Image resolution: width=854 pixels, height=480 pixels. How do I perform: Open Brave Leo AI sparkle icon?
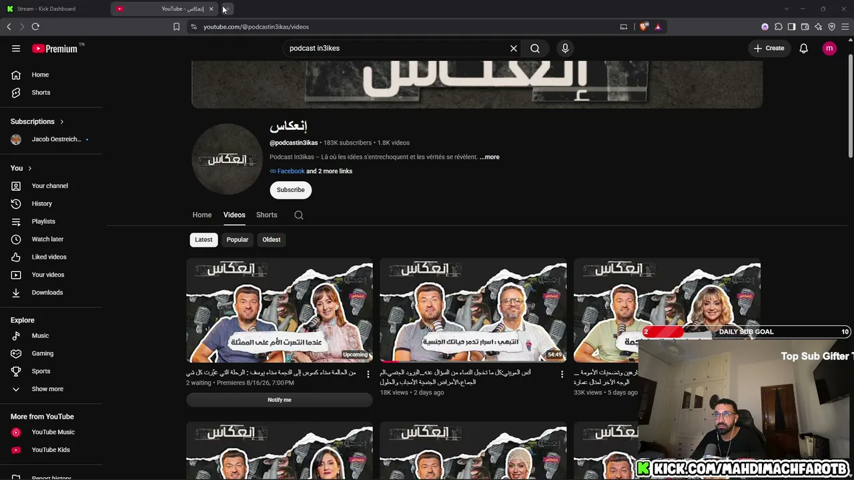click(818, 27)
